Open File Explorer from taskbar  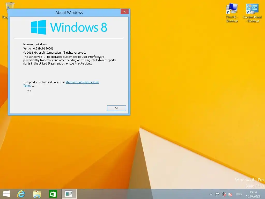37,194
